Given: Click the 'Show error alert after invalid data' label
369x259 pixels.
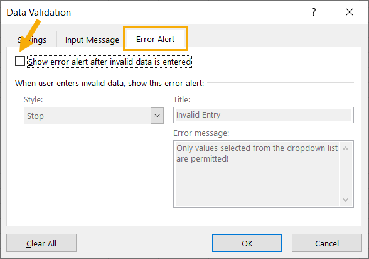Looking at the screenshot, I should click(109, 62).
